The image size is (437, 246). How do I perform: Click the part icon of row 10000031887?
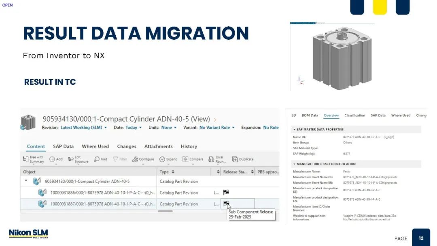(42, 204)
